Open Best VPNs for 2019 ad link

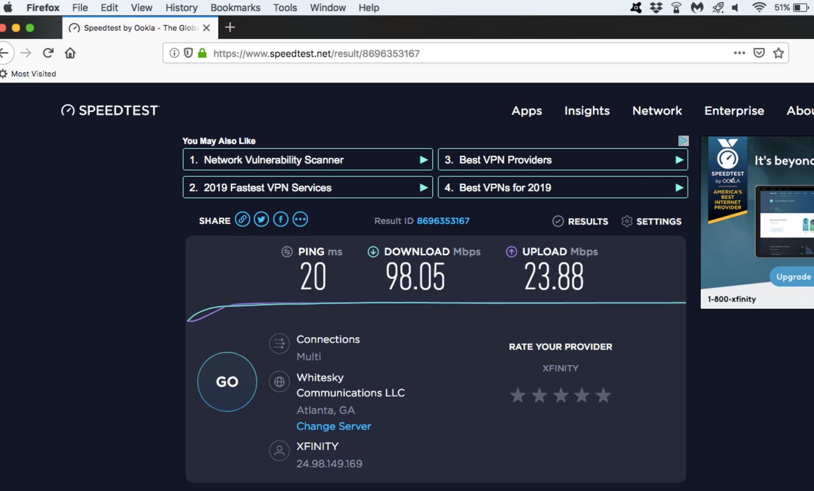coord(563,187)
